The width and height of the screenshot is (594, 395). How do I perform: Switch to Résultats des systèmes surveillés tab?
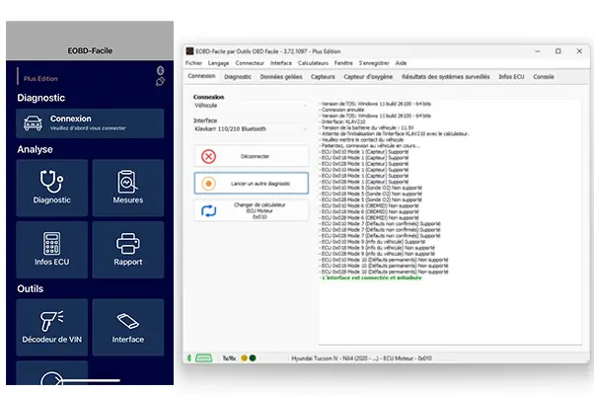pos(446,77)
